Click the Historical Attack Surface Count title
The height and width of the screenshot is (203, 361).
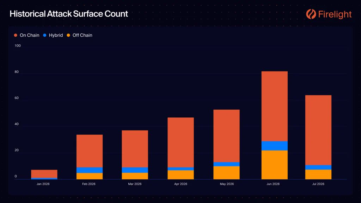pyautogui.click(x=69, y=14)
